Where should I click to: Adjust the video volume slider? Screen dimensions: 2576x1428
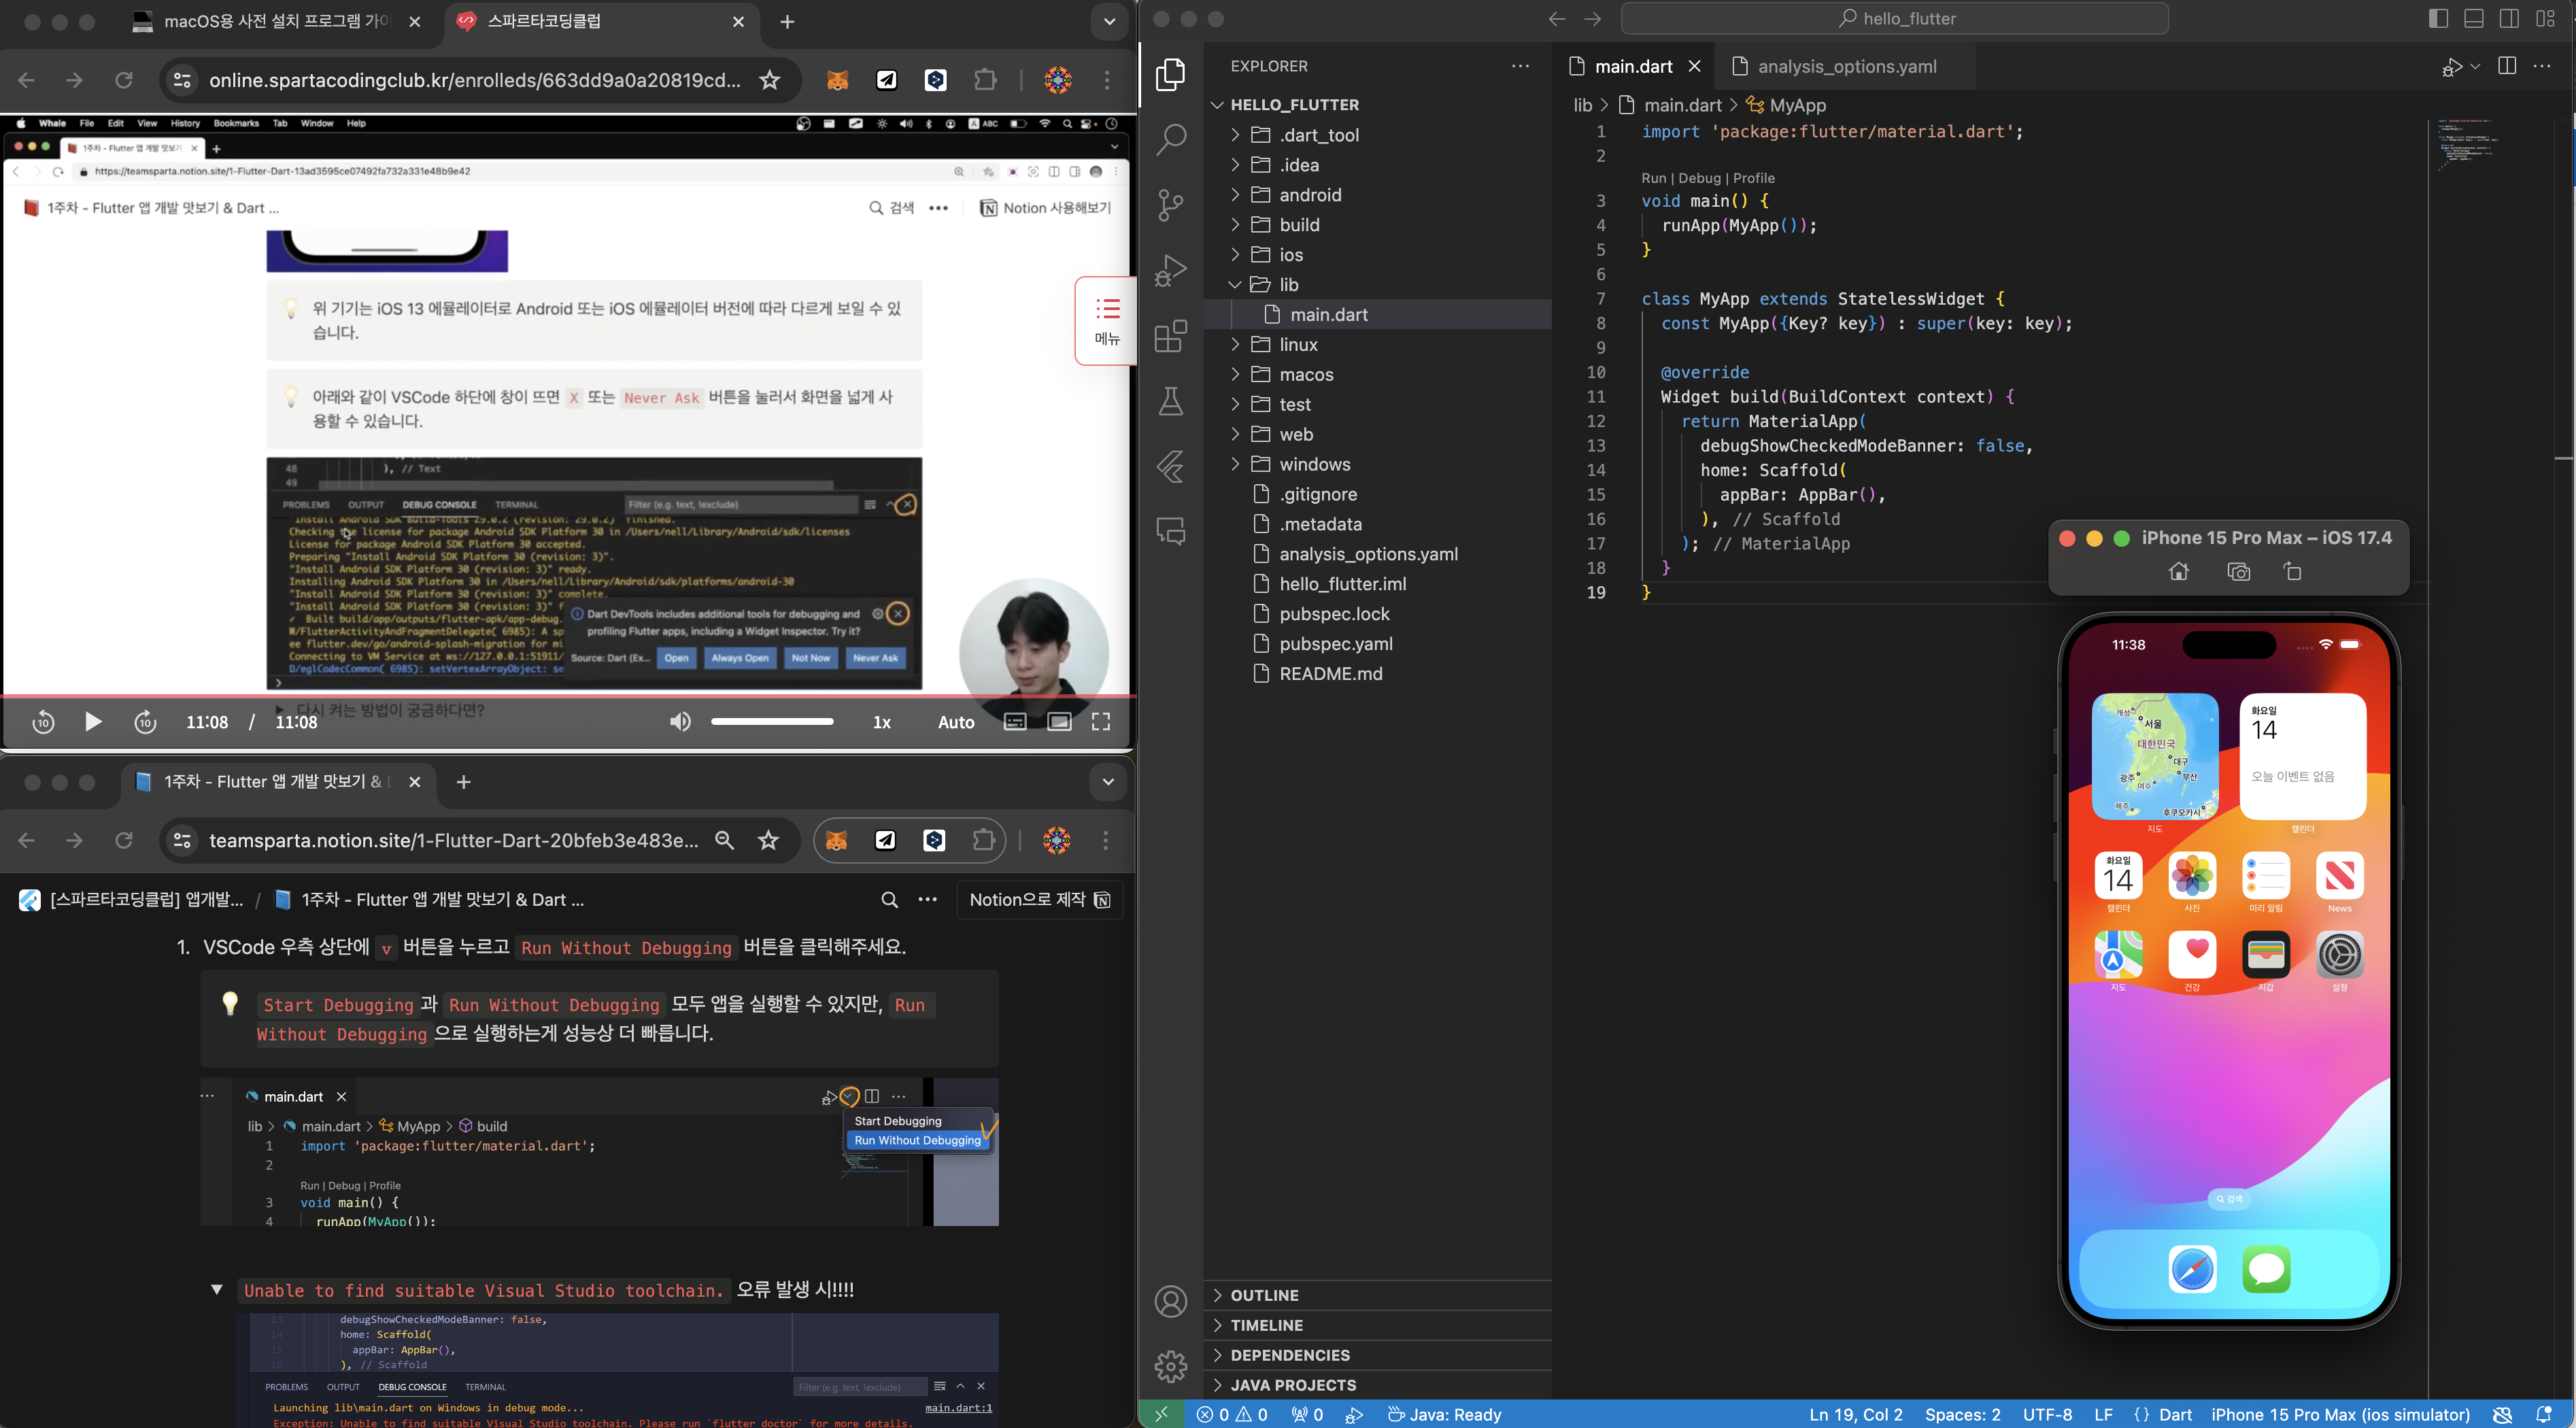click(772, 721)
